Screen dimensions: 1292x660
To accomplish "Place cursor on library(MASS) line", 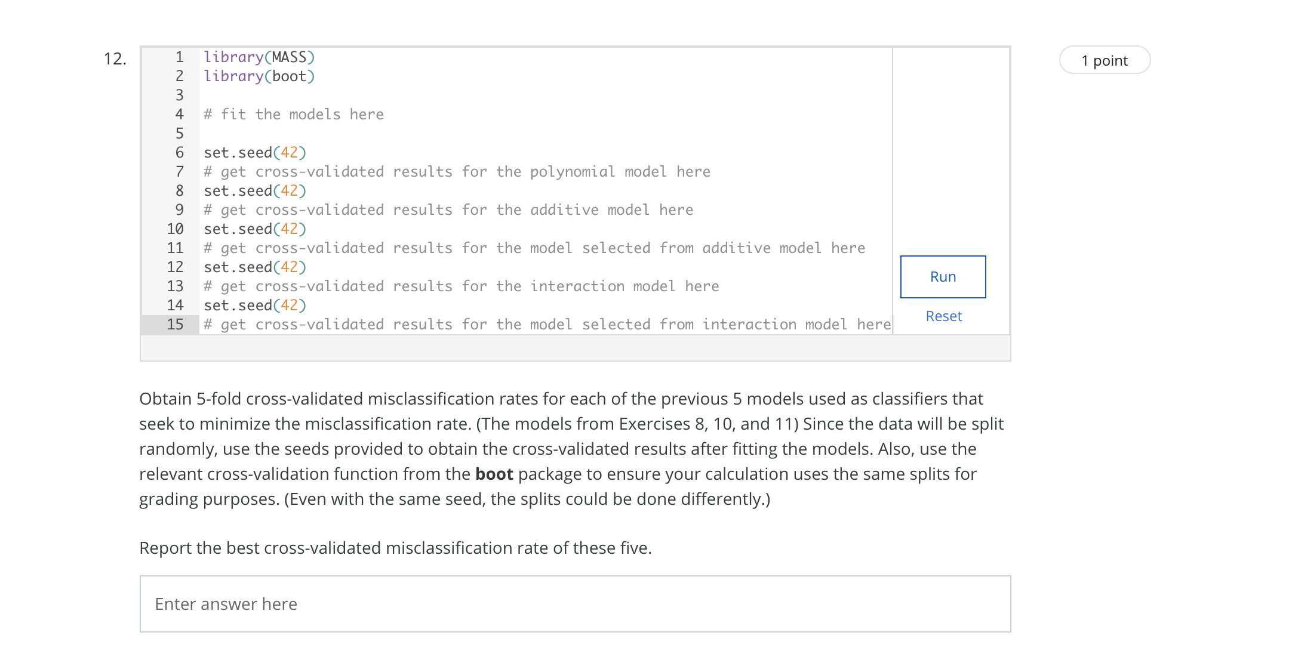I will (x=259, y=57).
